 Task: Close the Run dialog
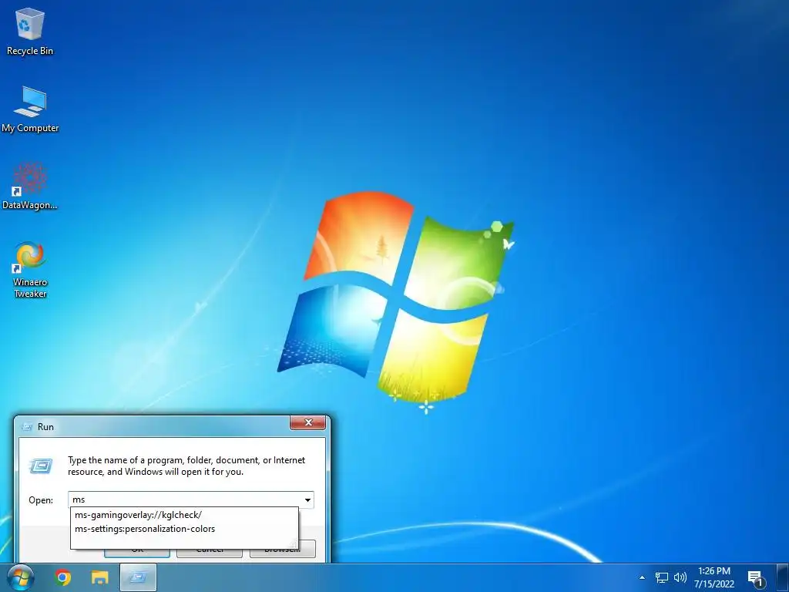coord(308,422)
